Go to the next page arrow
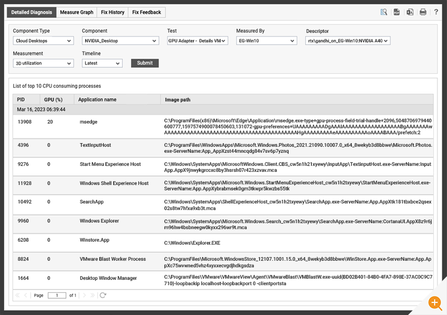 (85, 295)
